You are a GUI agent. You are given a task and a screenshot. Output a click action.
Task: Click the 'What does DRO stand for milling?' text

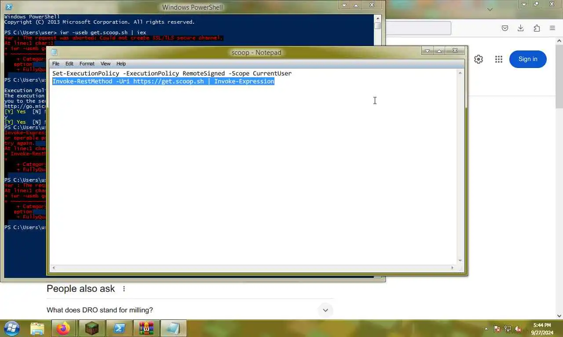click(100, 310)
